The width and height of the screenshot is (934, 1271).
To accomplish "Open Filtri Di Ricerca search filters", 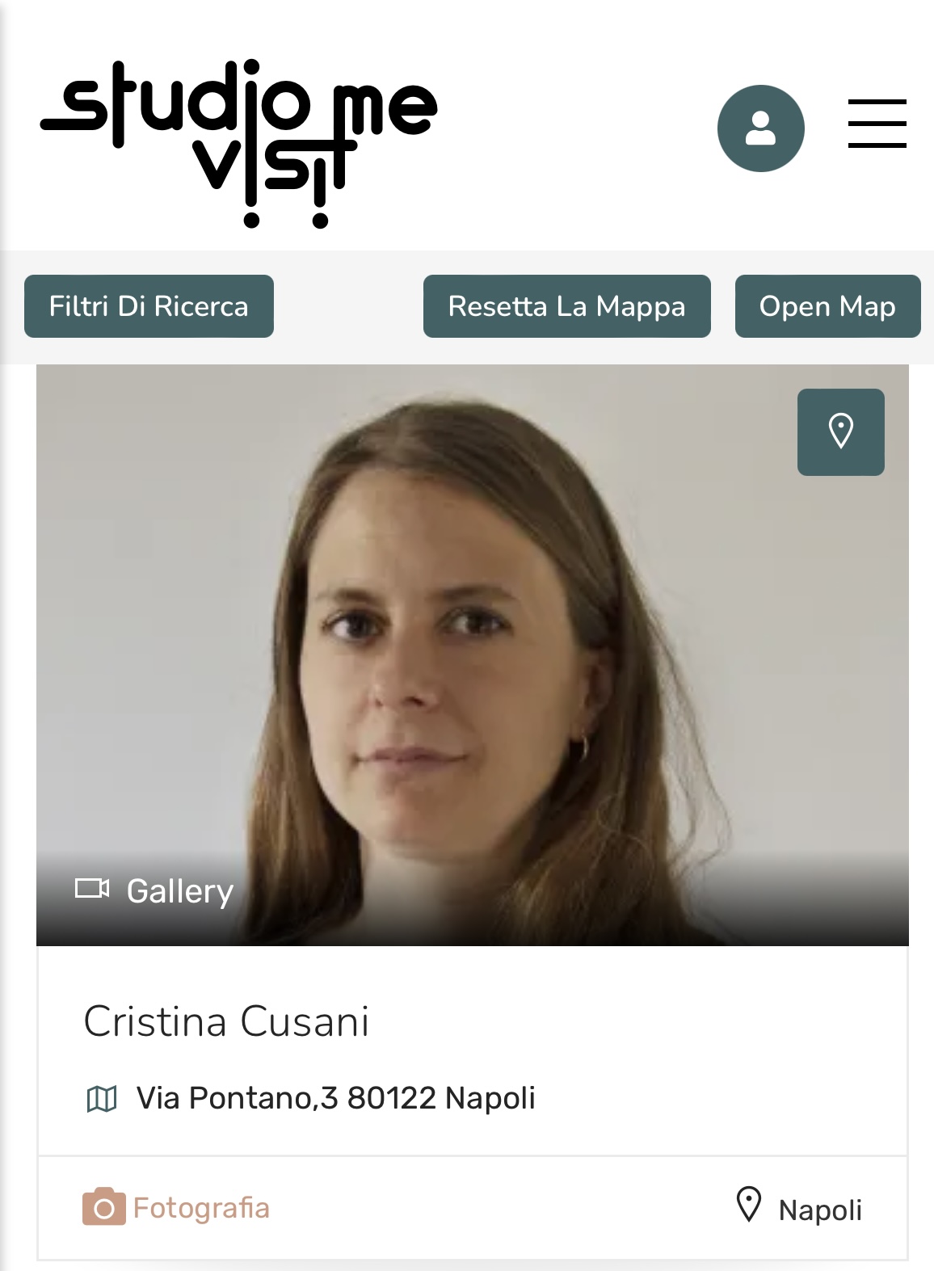I will [x=149, y=306].
